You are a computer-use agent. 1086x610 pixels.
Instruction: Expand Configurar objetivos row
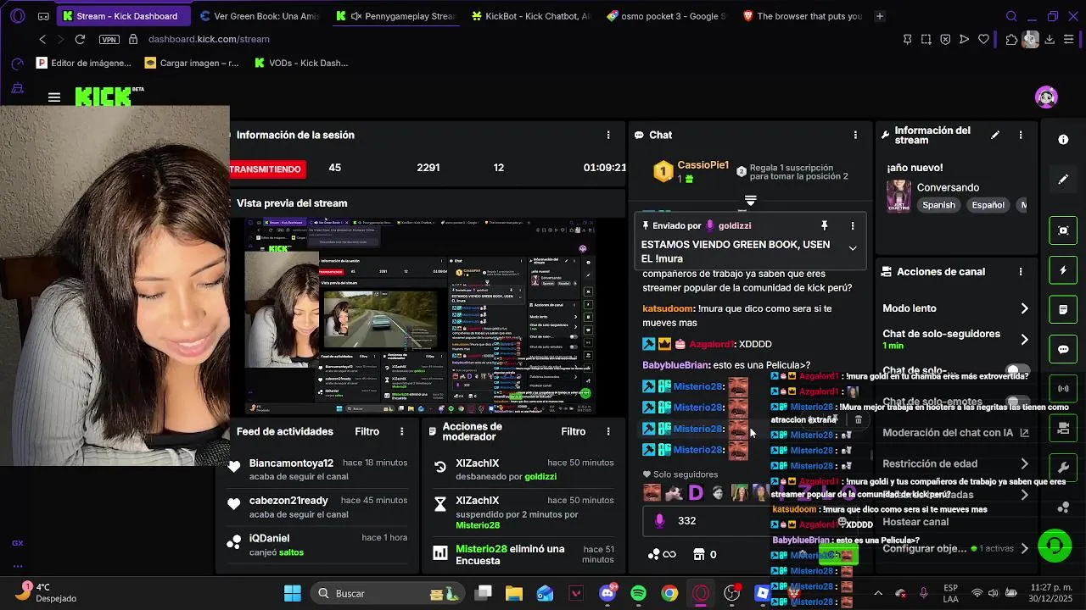click(955, 548)
